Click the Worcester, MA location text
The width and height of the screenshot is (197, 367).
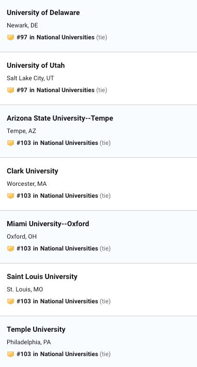[x=27, y=184]
